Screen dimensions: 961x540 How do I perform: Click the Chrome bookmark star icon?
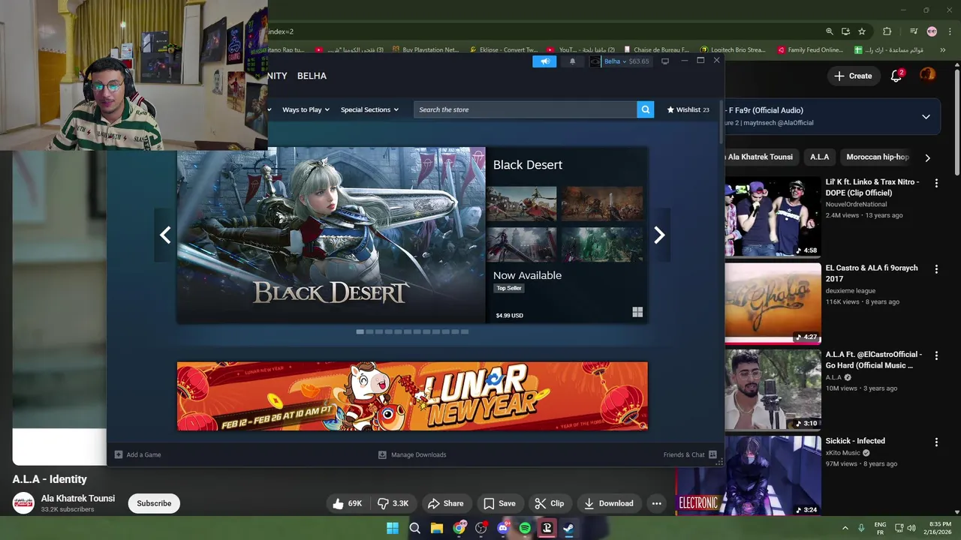pos(862,31)
